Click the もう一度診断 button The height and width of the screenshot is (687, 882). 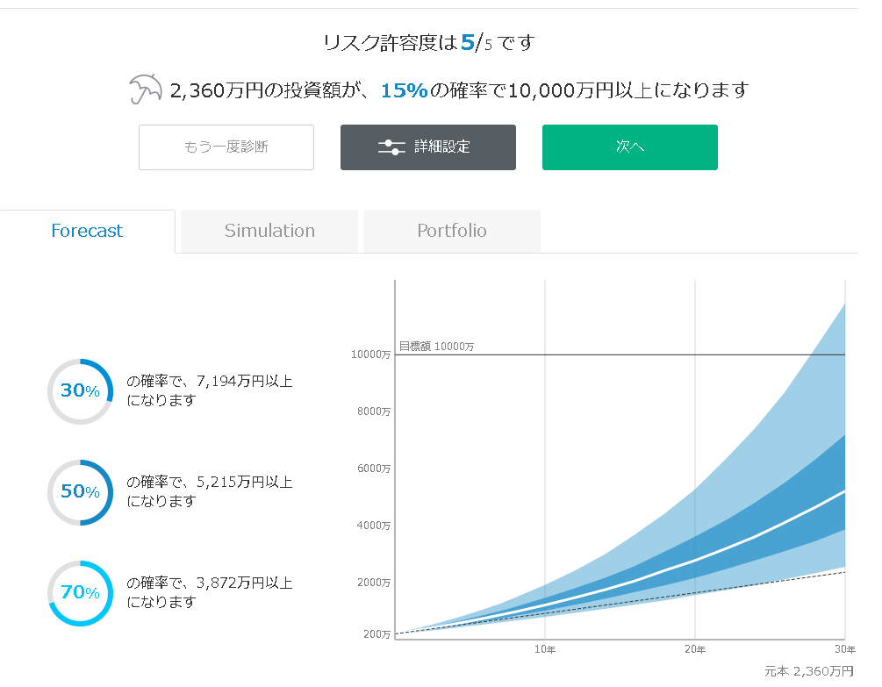[x=226, y=147]
